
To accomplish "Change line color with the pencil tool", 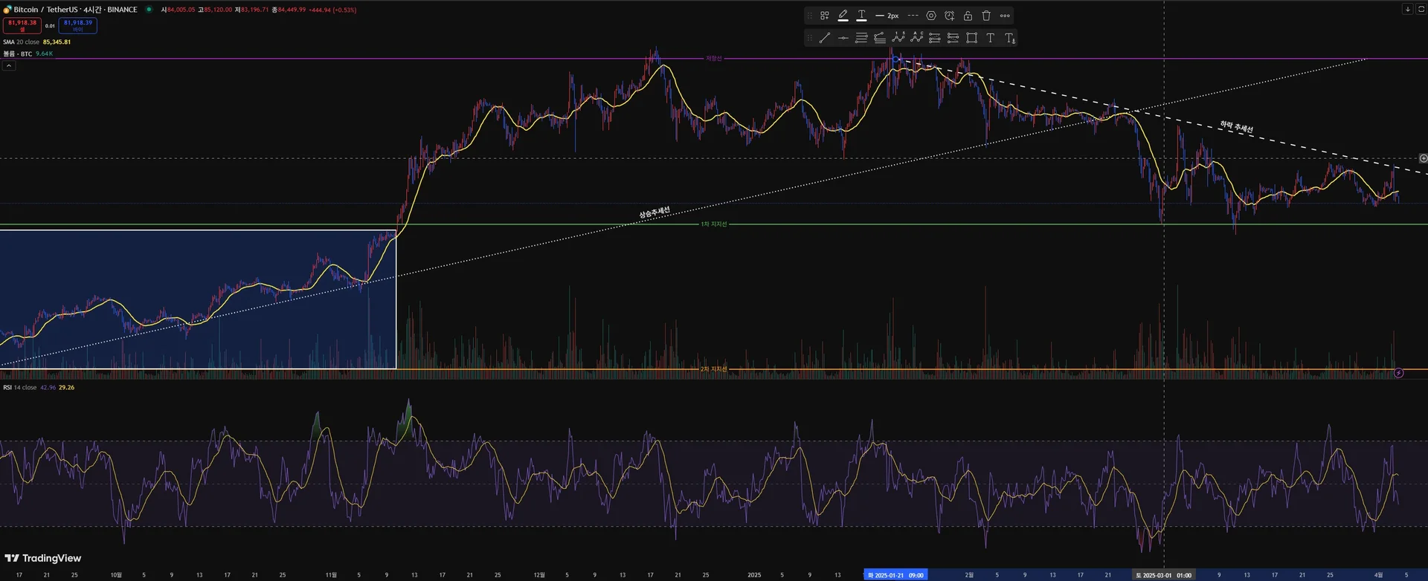I will click(x=843, y=16).
